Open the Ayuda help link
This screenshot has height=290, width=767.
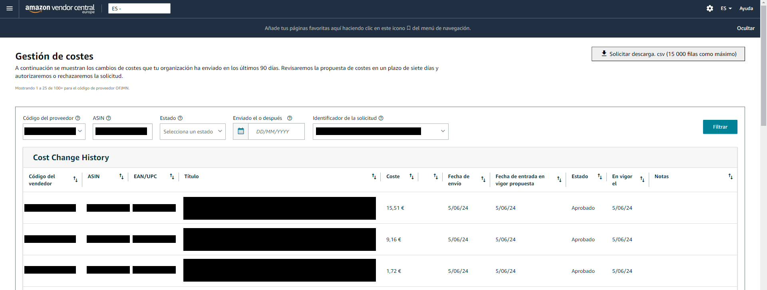(x=746, y=8)
